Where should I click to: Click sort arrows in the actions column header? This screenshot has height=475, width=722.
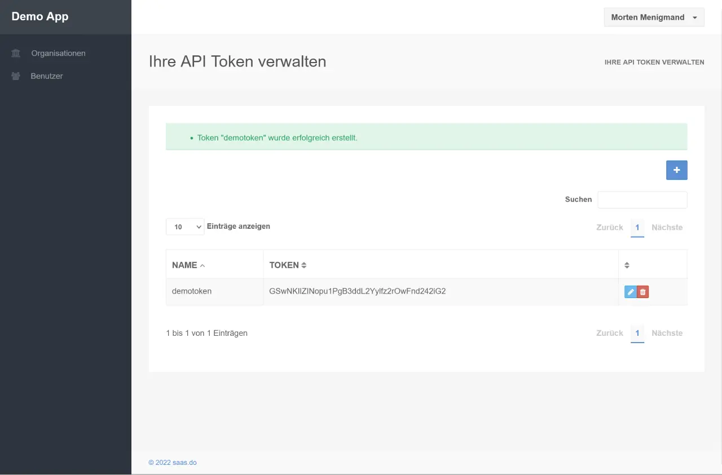pyautogui.click(x=627, y=265)
